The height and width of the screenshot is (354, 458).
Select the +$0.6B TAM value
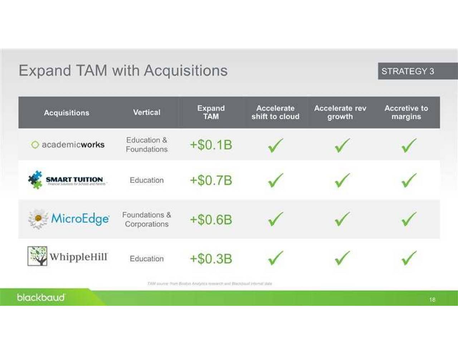pos(211,219)
